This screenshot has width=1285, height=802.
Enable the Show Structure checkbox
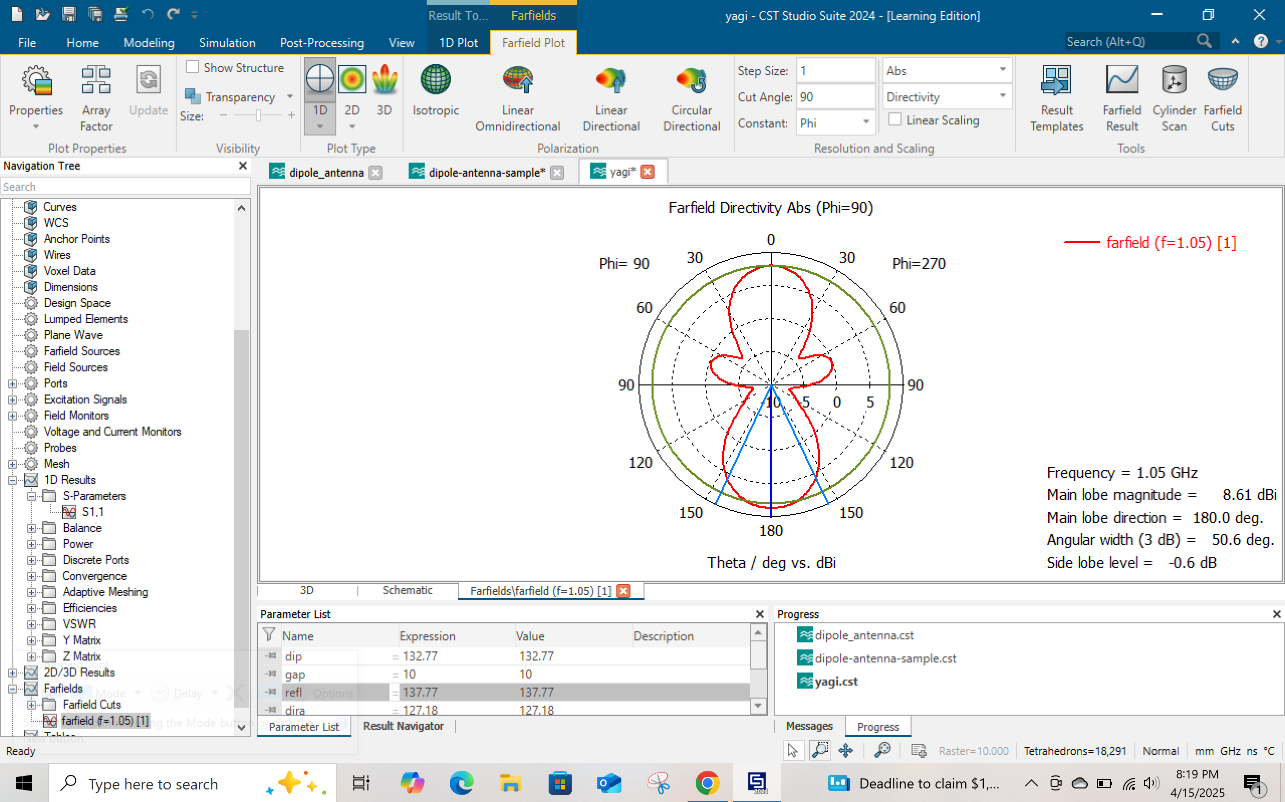click(192, 67)
